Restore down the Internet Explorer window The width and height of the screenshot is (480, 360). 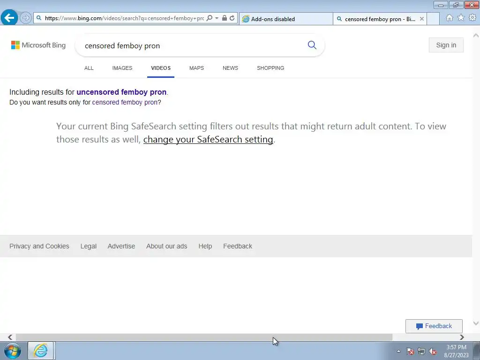tap(456, 5)
